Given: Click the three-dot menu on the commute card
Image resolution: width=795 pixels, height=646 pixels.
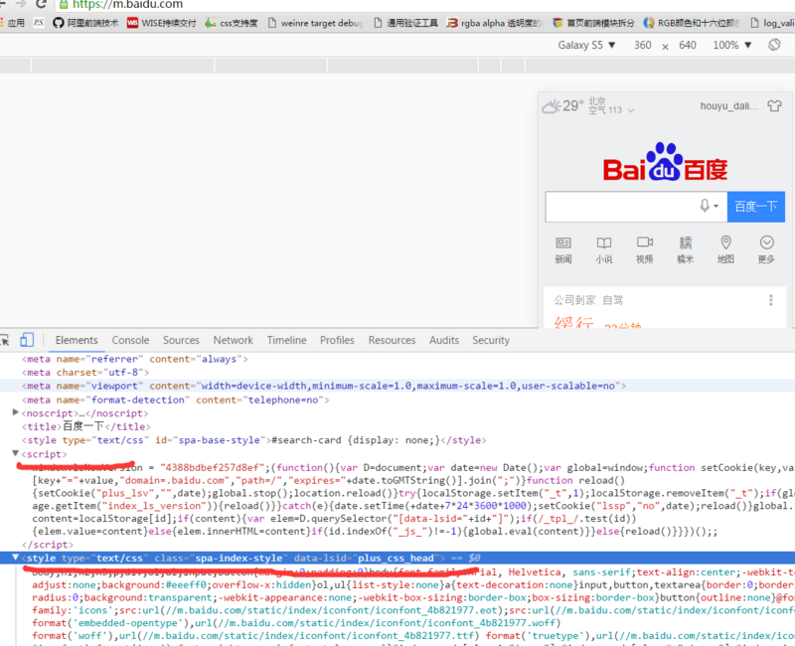Looking at the screenshot, I should pyautogui.click(x=770, y=300).
